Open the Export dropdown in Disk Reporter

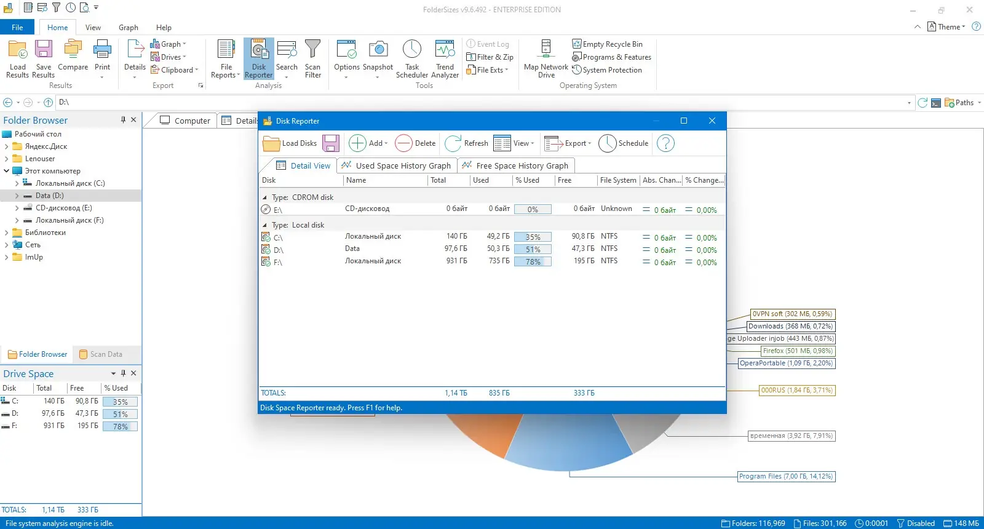tap(568, 143)
